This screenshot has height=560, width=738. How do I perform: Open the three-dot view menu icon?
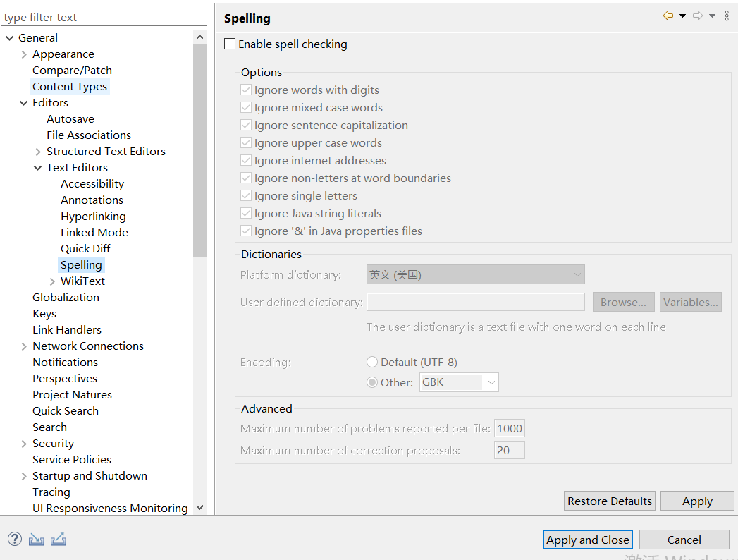point(727,16)
